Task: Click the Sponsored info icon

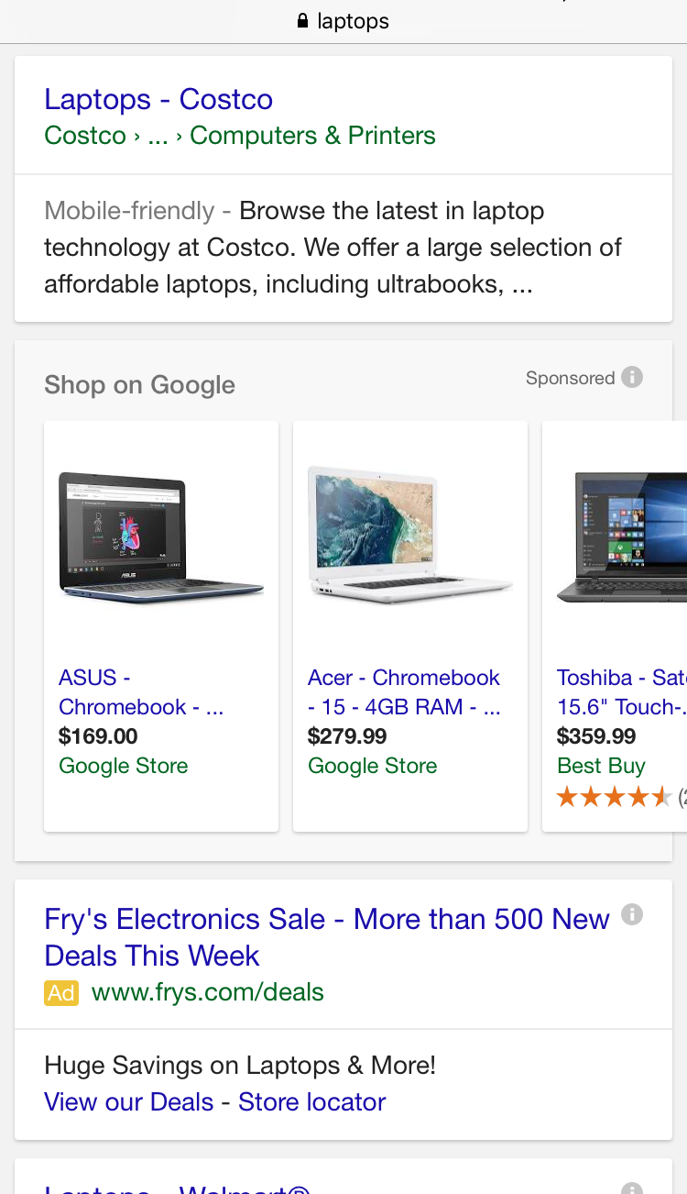Action: tap(634, 377)
